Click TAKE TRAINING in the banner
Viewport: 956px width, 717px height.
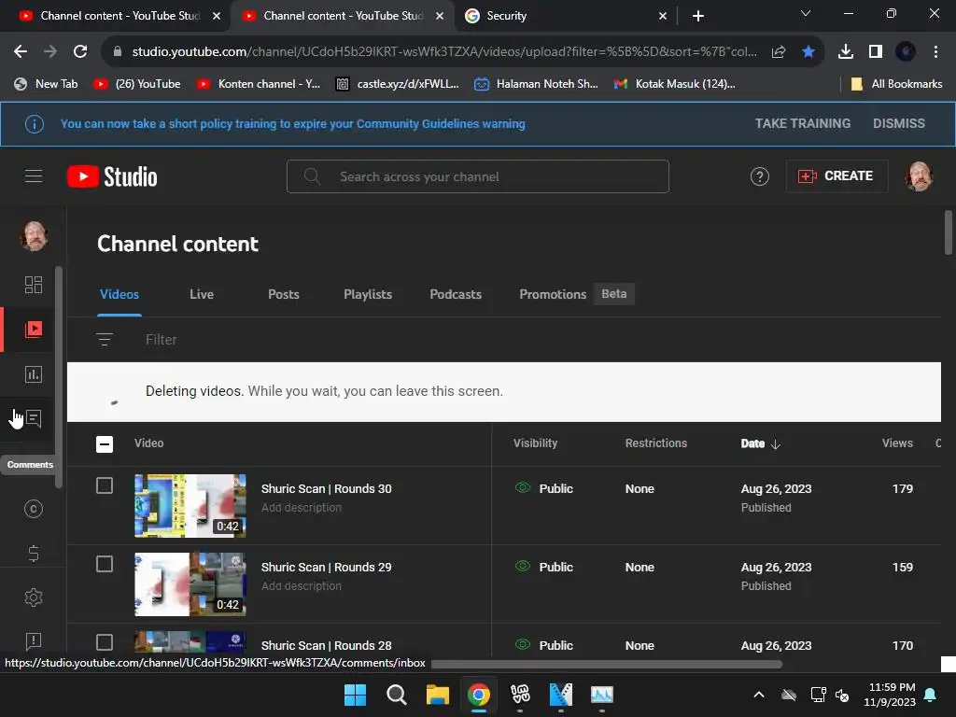tap(802, 124)
